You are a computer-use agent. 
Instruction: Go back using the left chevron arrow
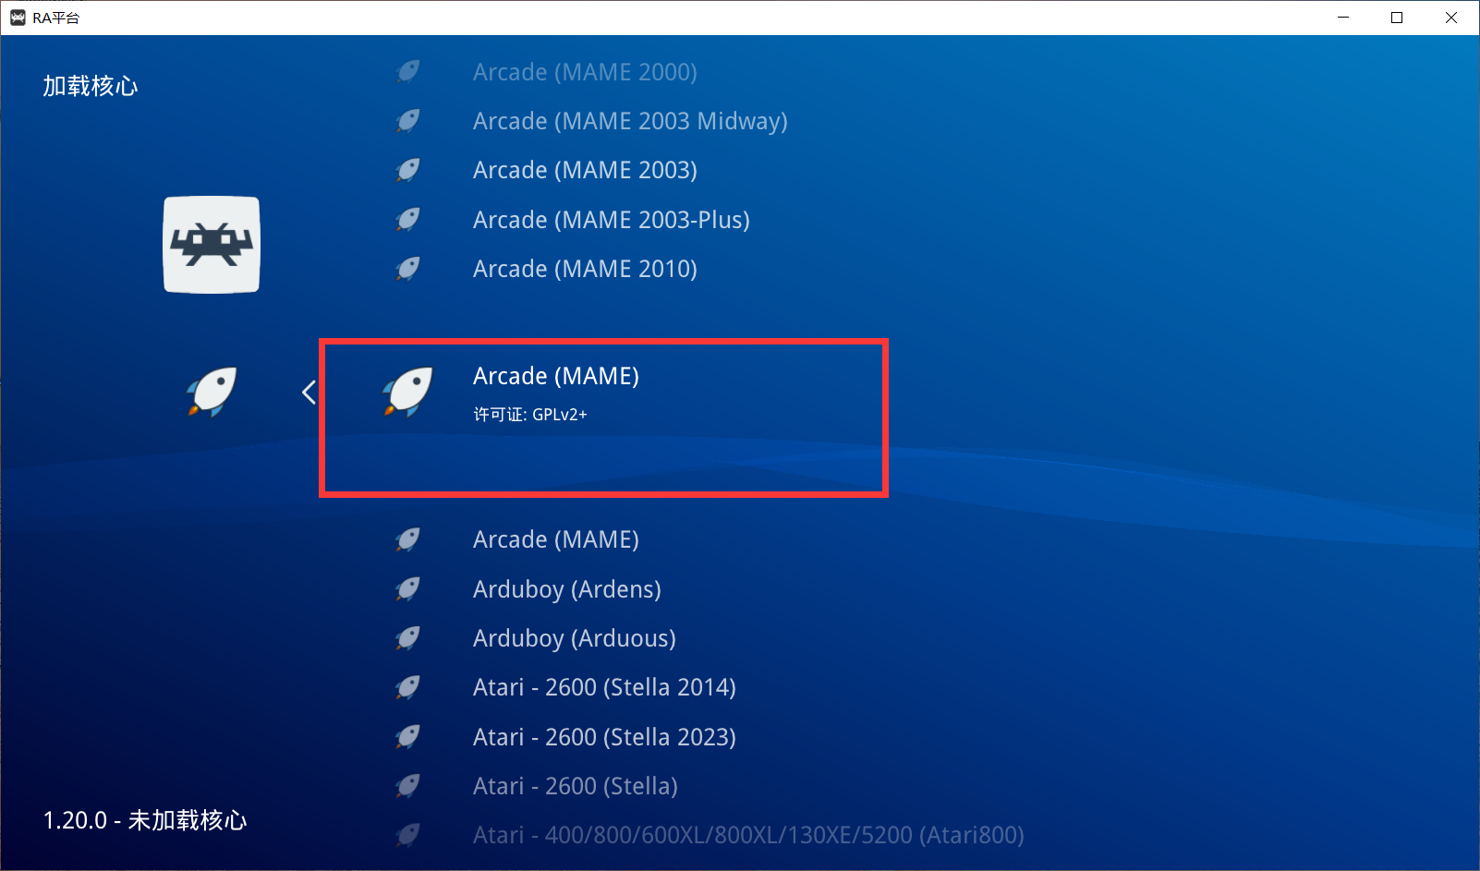click(x=309, y=393)
